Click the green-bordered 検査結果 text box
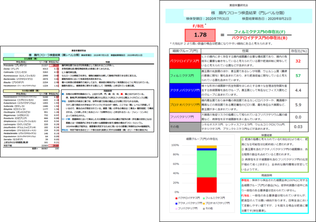The image size is (316, 222). [x=273, y=155]
